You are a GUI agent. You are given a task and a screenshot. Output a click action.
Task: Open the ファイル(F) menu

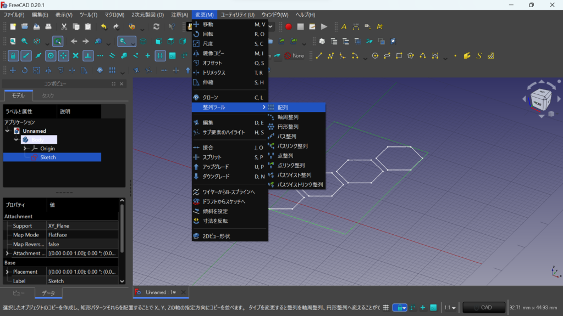click(x=14, y=15)
